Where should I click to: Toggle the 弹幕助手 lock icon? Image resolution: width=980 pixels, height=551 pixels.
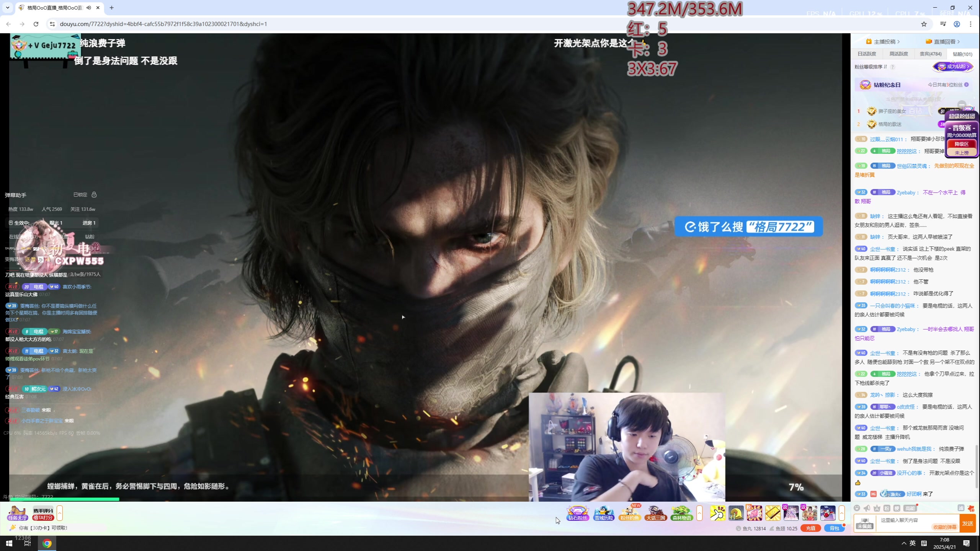coord(94,195)
